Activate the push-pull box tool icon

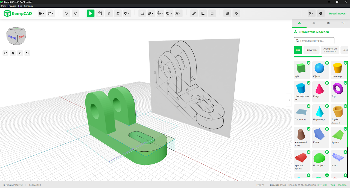(100, 13)
